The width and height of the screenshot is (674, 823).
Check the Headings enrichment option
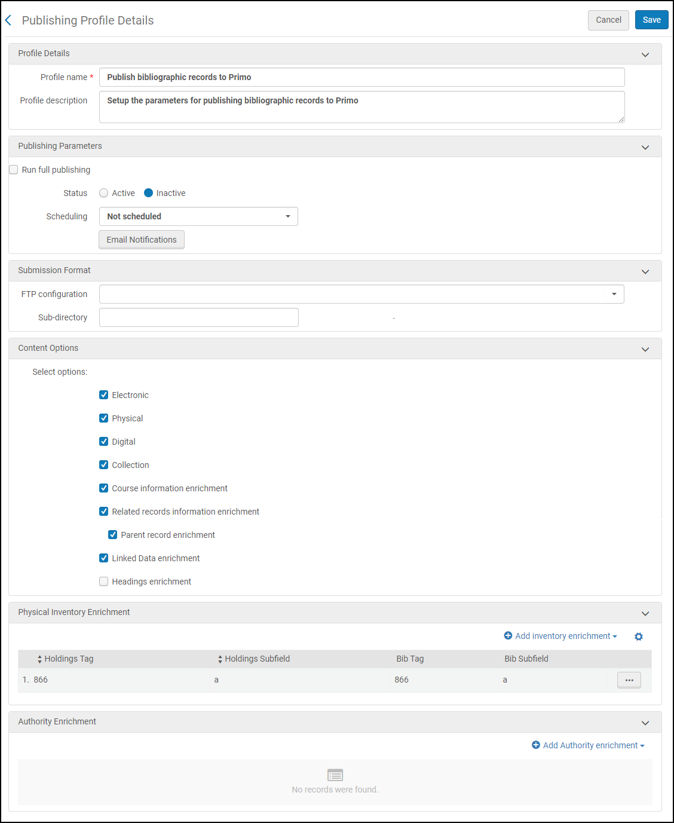click(x=104, y=582)
